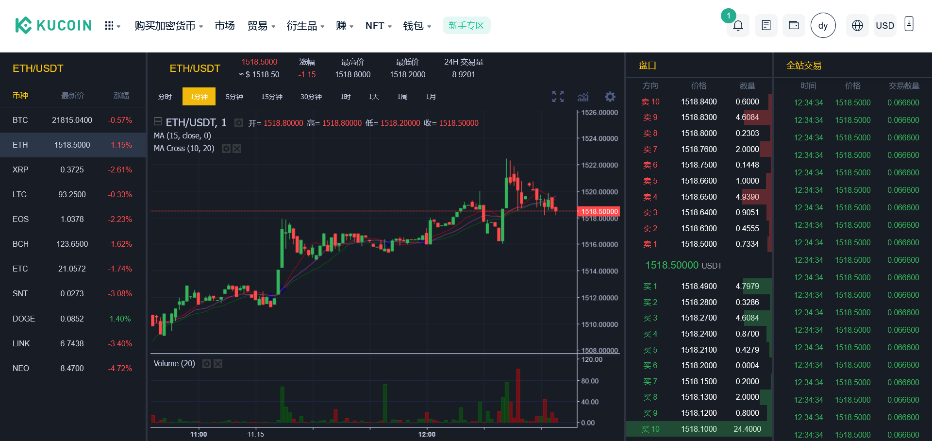Click the wallet assets icon in header
Screen dimensions: 932x441
pyautogui.click(x=794, y=26)
